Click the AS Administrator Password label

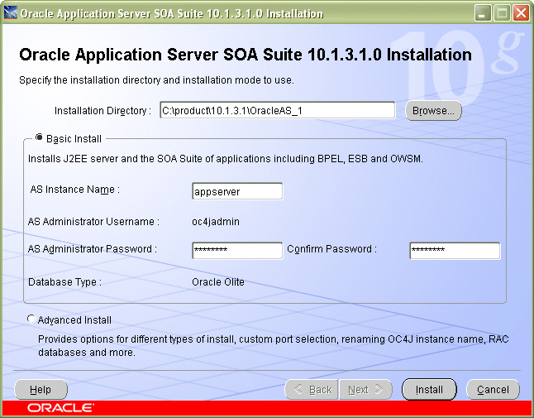coord(93,249)
